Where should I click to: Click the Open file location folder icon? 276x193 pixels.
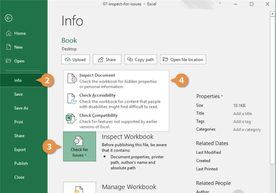[x=165, y=59]
